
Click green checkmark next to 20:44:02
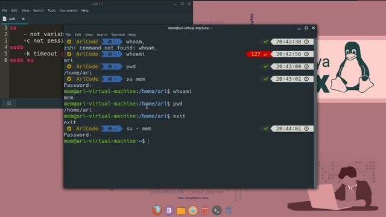point(265,128)
